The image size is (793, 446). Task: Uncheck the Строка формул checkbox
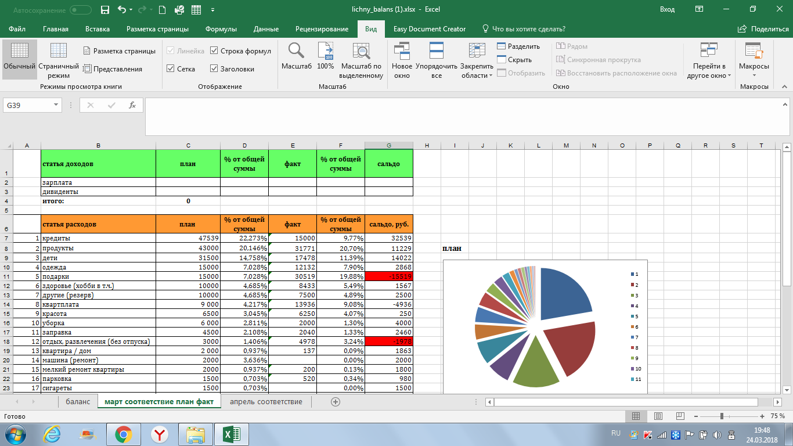pos(214,51)
